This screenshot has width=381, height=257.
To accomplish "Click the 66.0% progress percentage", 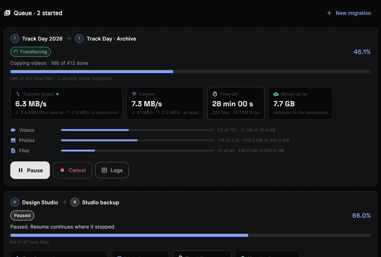I will tap(361, 215).
